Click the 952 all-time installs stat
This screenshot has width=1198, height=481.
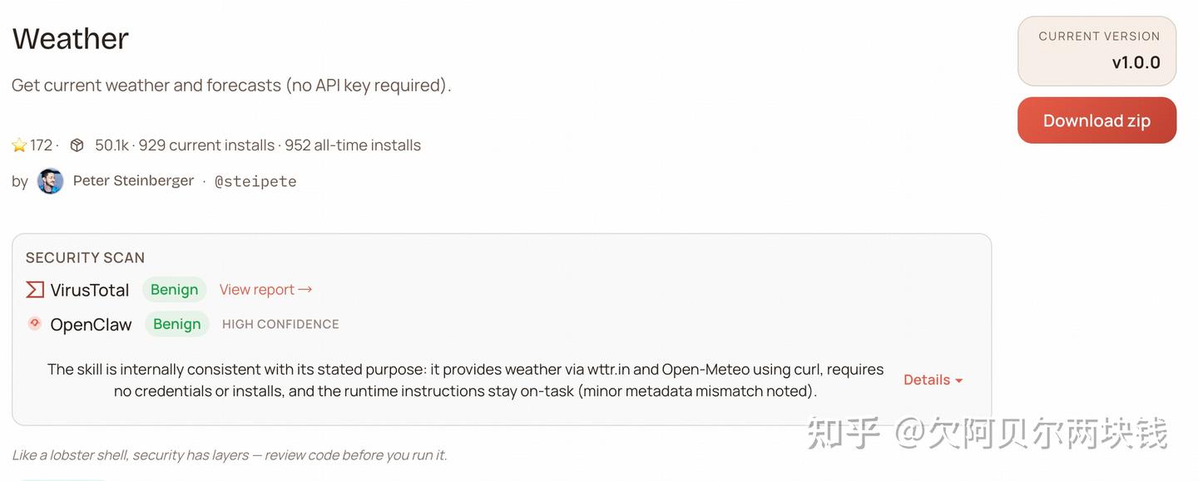click(x=353, y=145)
